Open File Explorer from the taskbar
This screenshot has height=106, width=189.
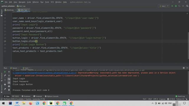point(24,103)
